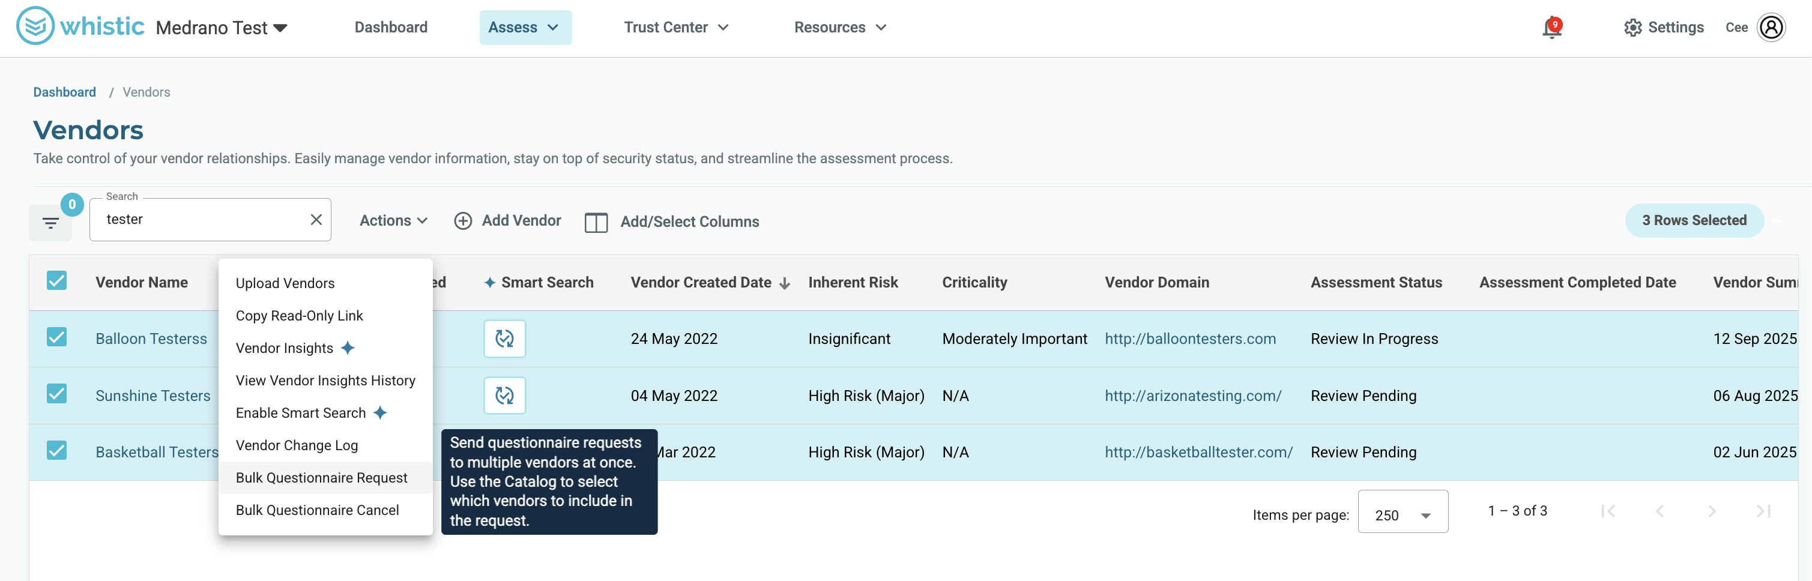Click the Dashboard breadcrumb link
The height and width of the screenshot is (581, 1812).
[x=65, y=92]
